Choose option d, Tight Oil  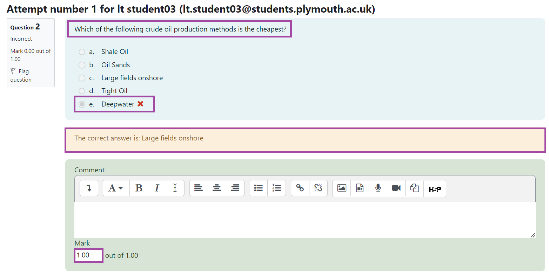click(x=82, y=91)
